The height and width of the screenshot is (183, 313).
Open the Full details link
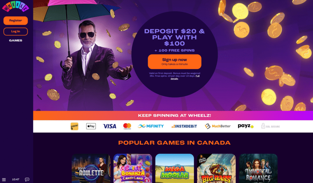click(x=185, y=77)
